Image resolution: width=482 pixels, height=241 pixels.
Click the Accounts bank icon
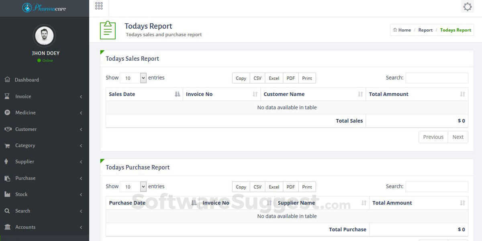7,227
